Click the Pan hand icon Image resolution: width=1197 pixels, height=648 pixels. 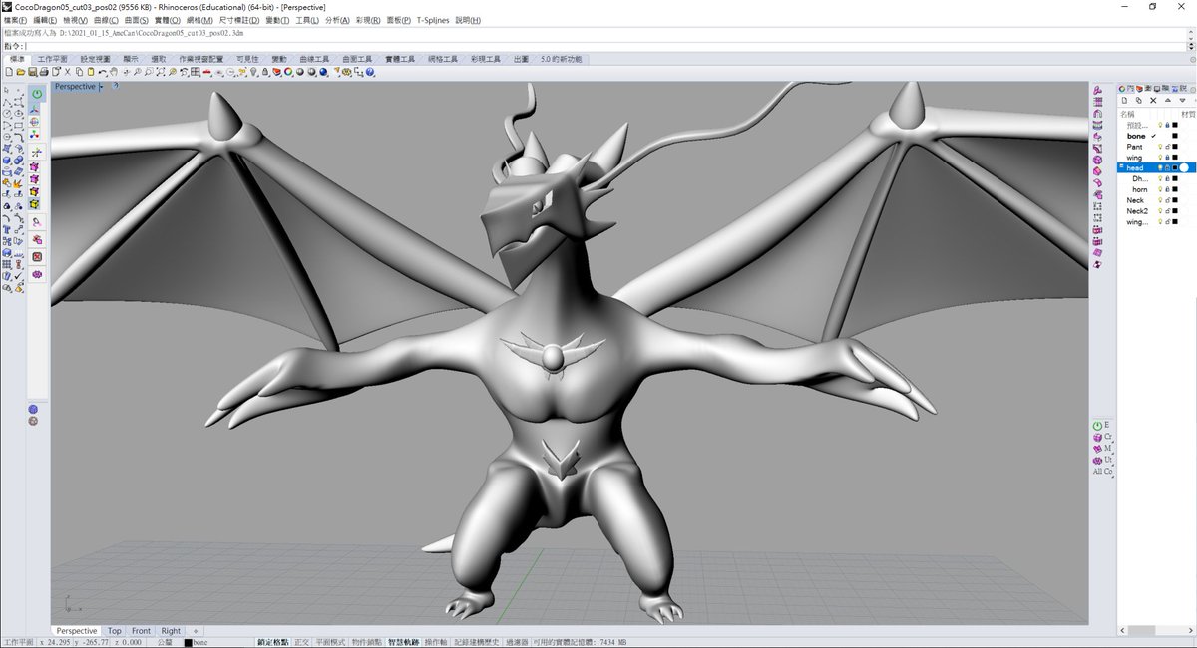[x=114, y=72]
